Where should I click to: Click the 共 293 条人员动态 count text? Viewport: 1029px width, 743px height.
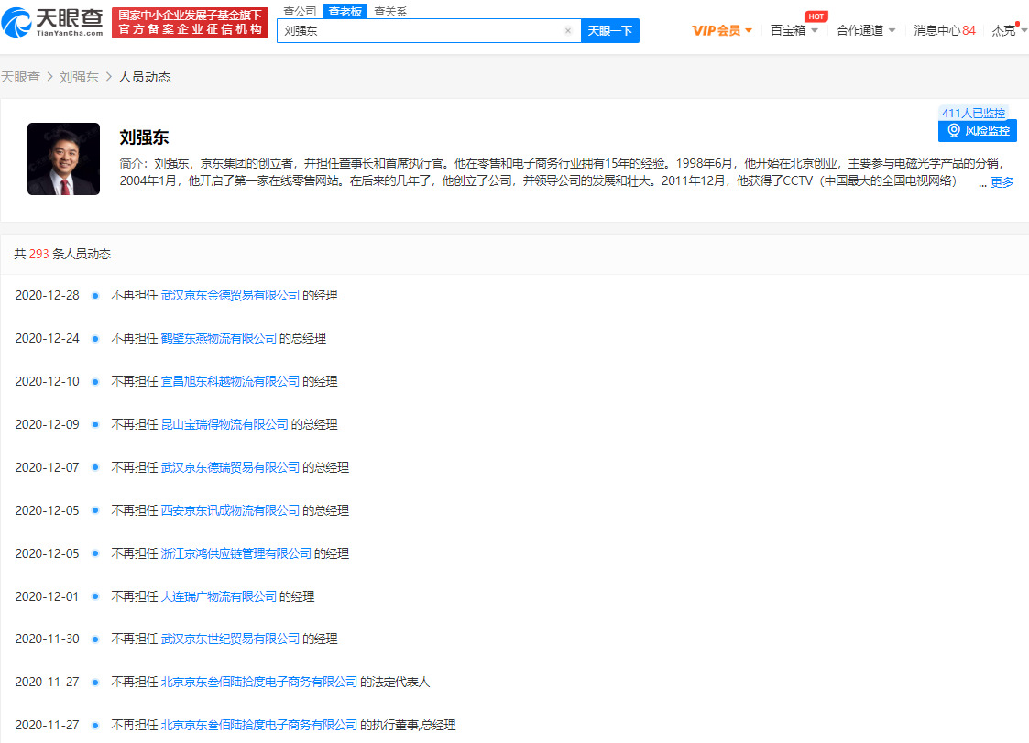point(62,254)
